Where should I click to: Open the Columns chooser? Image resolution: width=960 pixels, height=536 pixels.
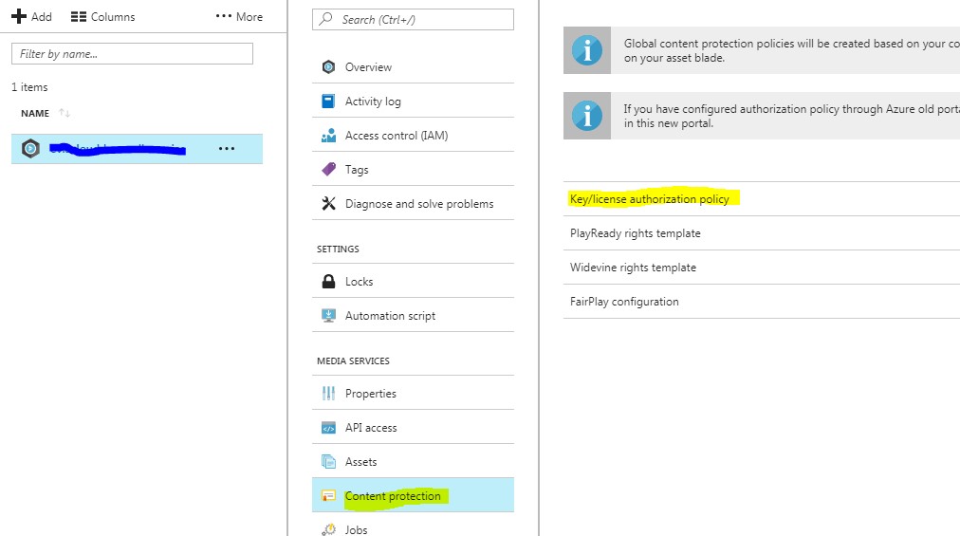(102, 16)
